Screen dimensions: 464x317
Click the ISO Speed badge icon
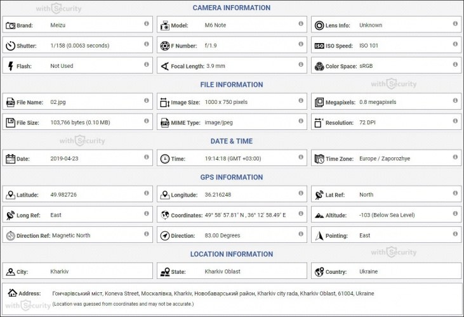(x=319, y=46)
